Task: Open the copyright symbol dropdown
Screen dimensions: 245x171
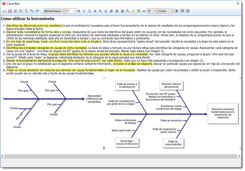Action: coord(152,11)
